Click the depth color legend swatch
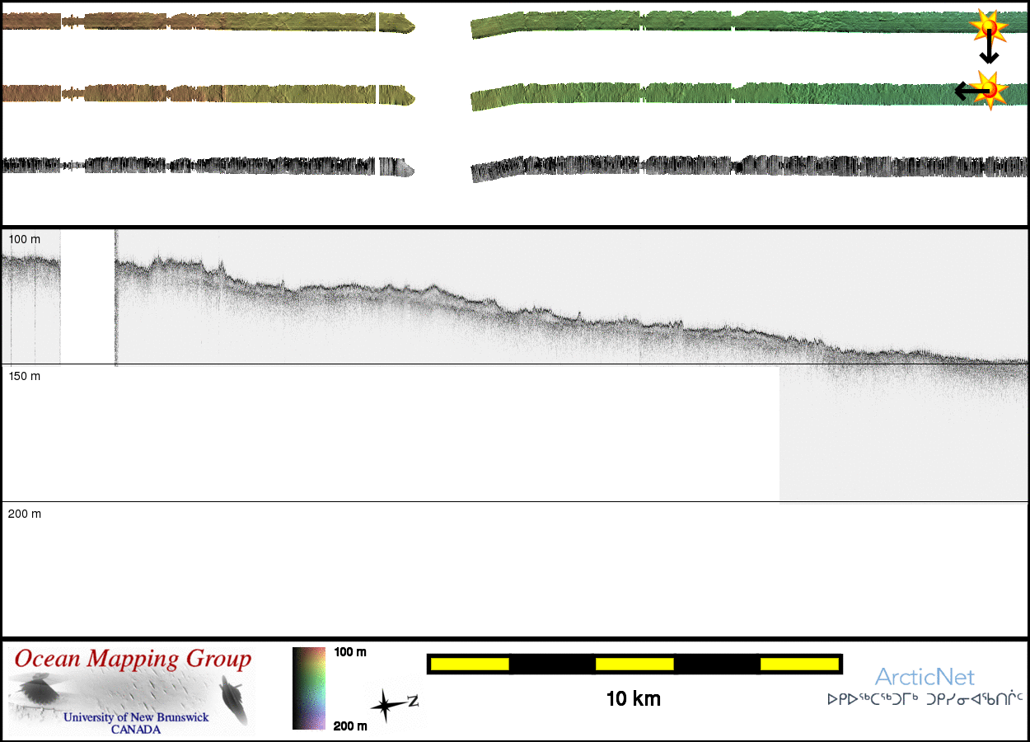Viewport: 1030px width, 742px height. pyautogui.click(x=309, y=688)
